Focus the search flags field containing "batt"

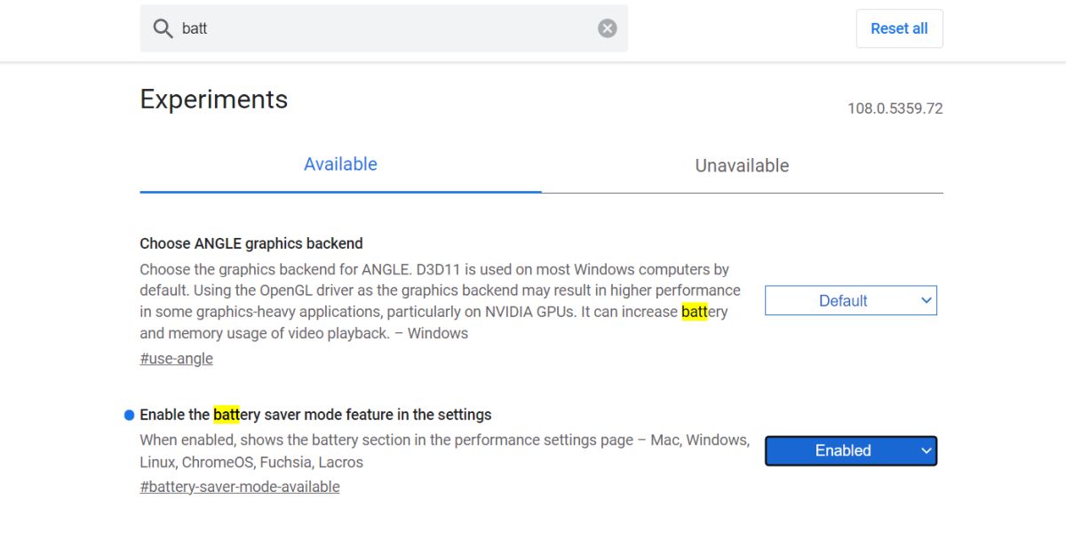tap(382, 28)
